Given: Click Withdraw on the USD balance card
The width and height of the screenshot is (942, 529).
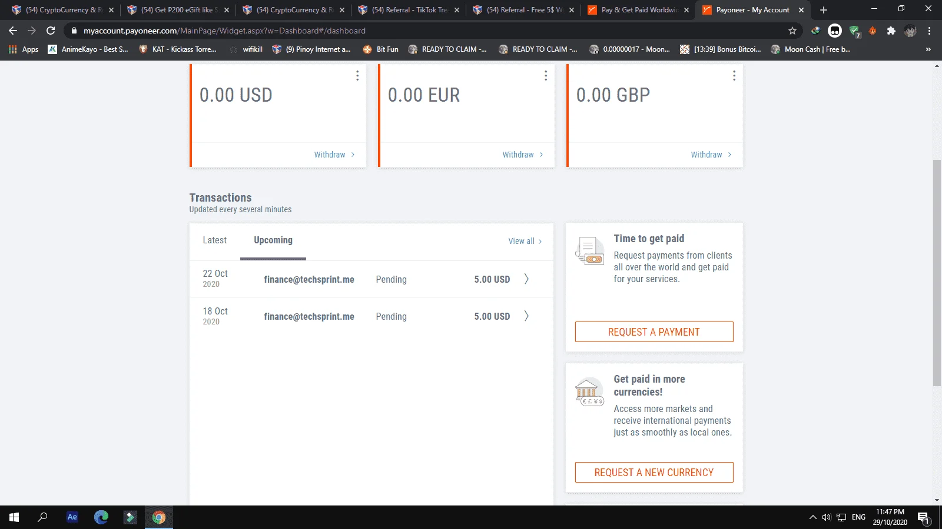Looking at the screenshot, I should 334,155.
